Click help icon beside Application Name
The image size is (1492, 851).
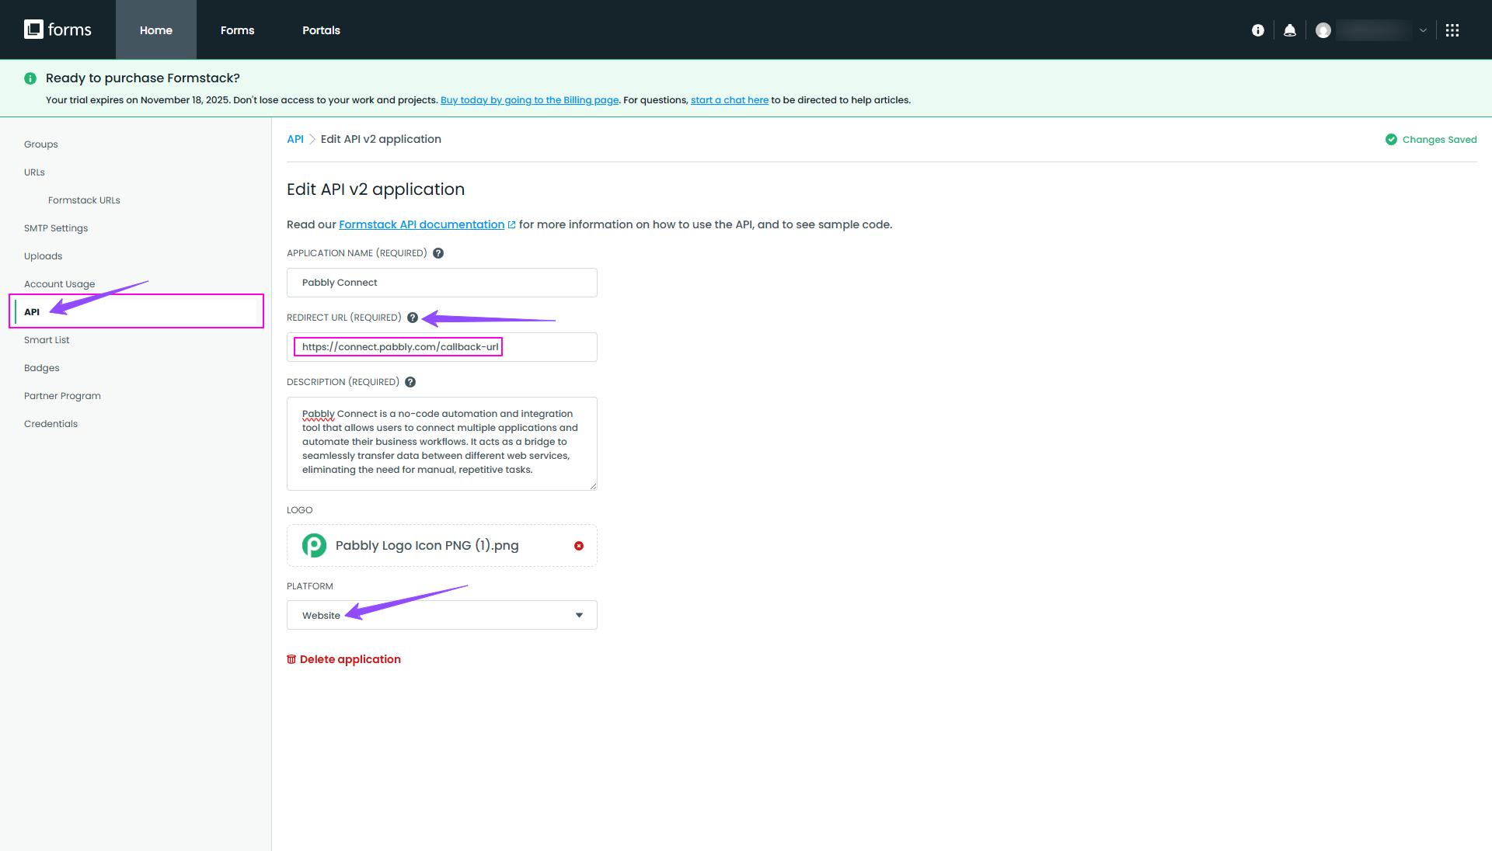438,253
